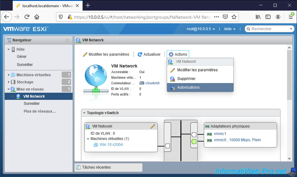Select Autorisations in the Actions menu

pos(188,87)
